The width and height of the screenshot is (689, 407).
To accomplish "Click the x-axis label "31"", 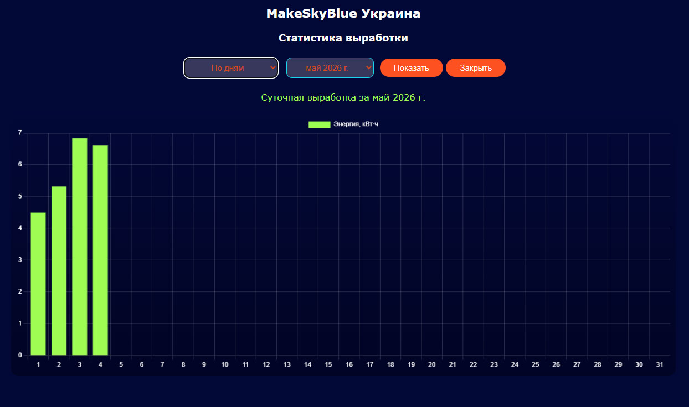I will coord(660,365).
